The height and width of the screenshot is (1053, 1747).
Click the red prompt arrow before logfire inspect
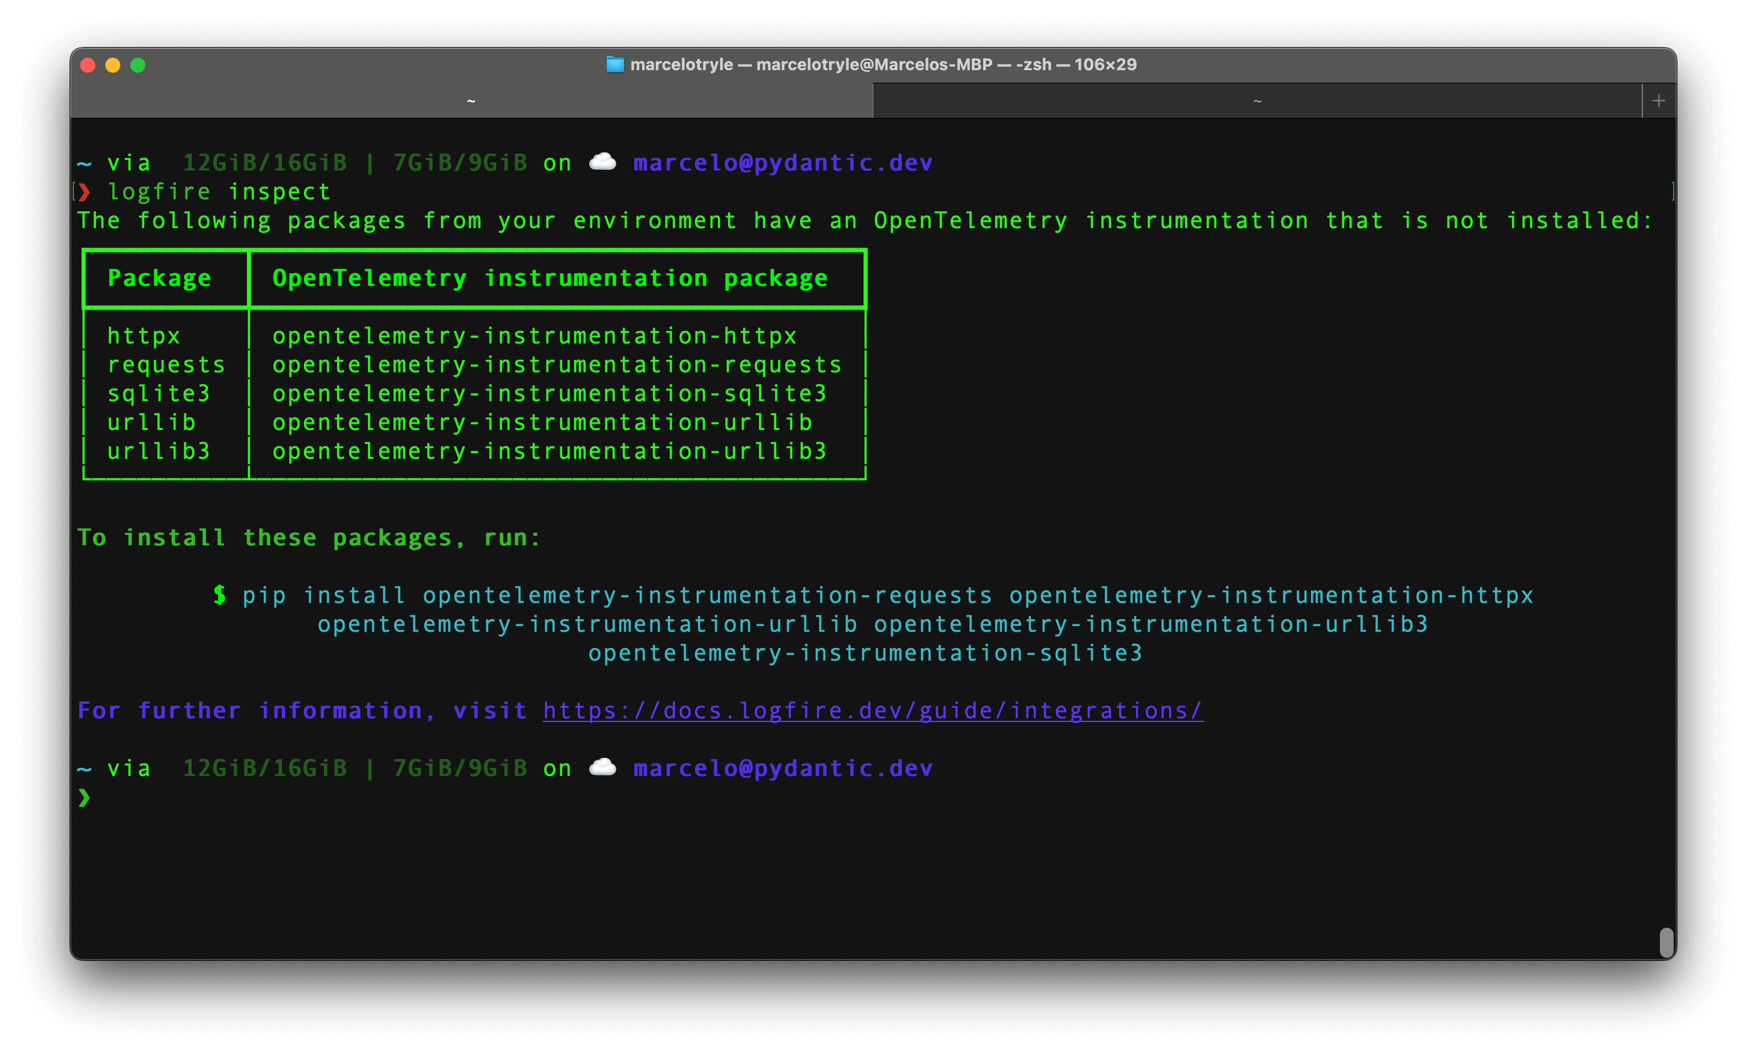click(85, 191)
